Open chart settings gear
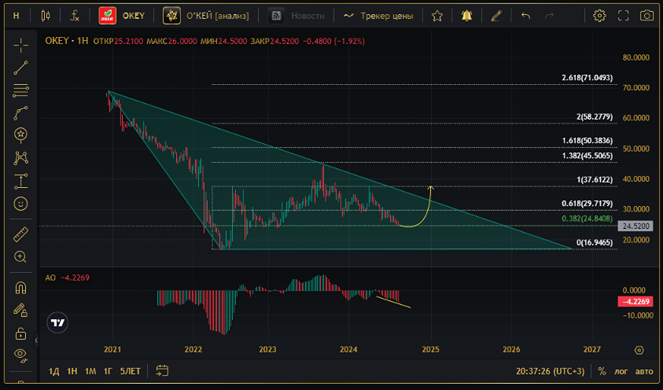The height and width of the screenshot is (390, 663). tap(599, 16)
